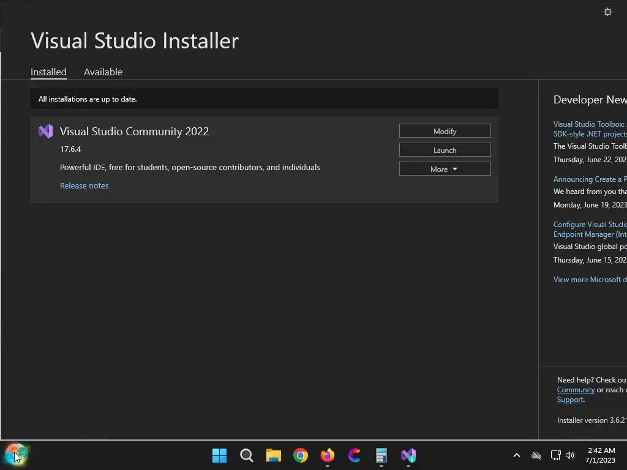Click View more Microsoft developer news
627x470 pixels.
coord(590,279)
